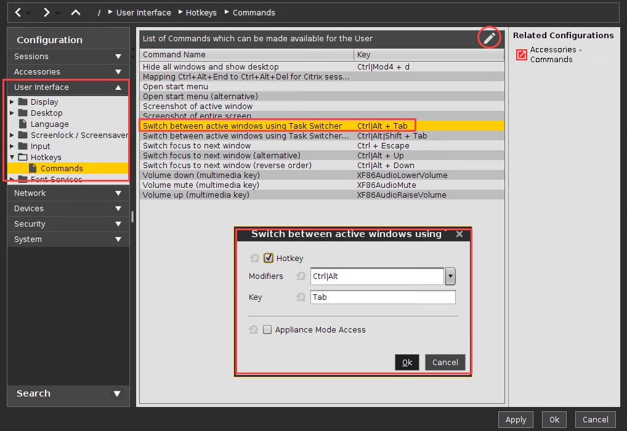The width and height of the screenshot is (627, 431).
Task: Enable Appliance Mode Access
Action: [267, 329]
